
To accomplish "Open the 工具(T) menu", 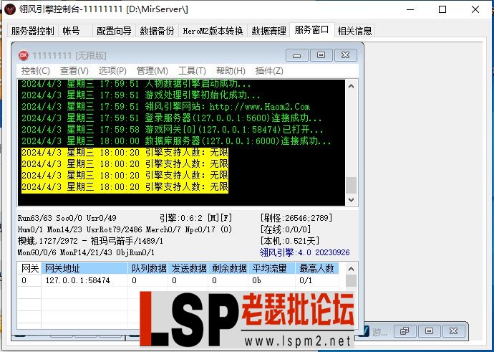I will [192, 71].
